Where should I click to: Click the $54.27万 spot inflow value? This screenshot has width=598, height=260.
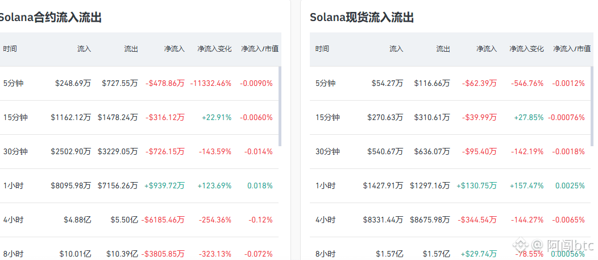pos(388,83)
